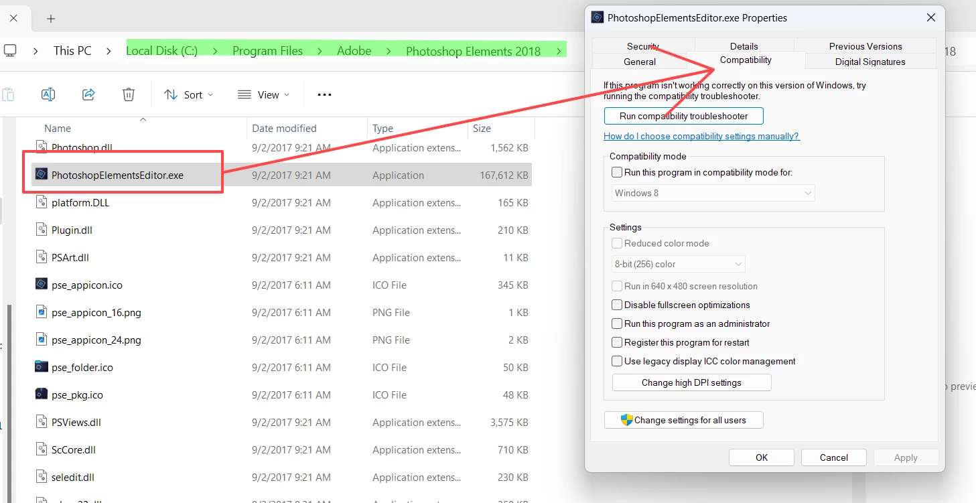The image size is (976, 503).
Task: Click the pse_folder.ico file icon
Action: tap(42, 367)
